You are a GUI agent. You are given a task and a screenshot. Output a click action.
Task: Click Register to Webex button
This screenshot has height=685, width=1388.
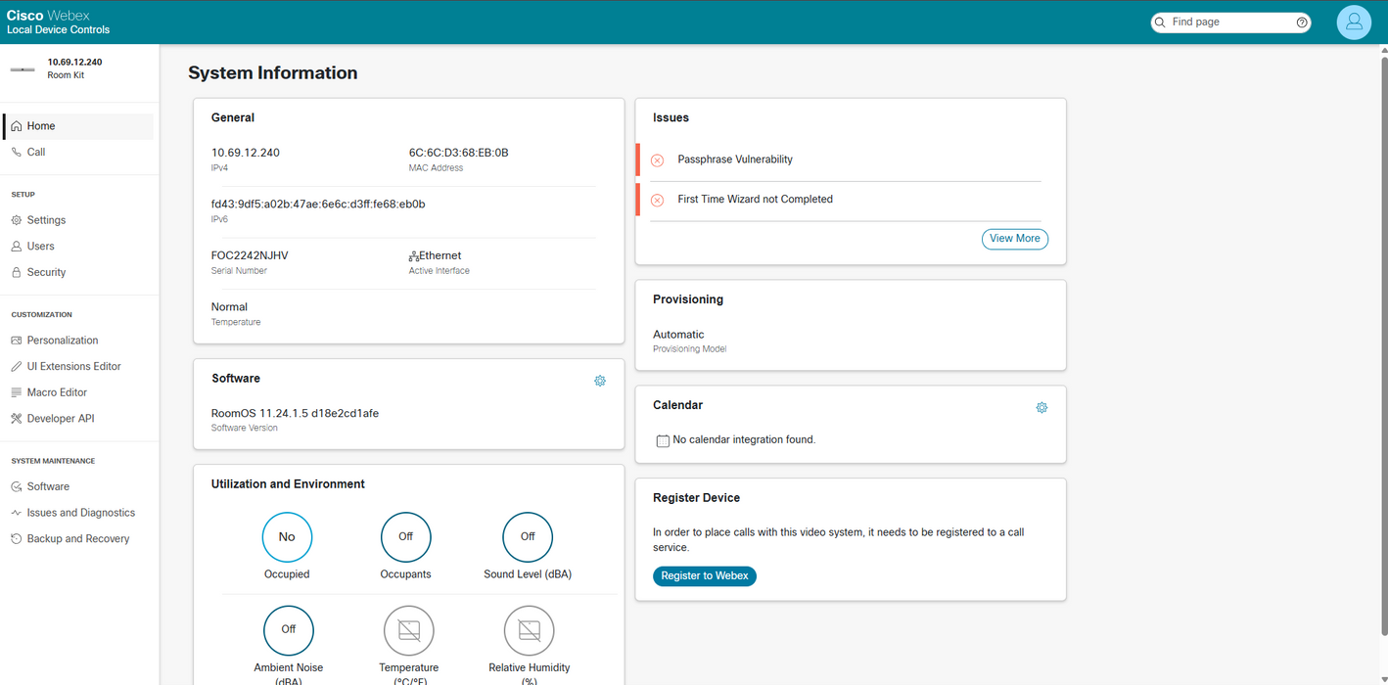705,576
